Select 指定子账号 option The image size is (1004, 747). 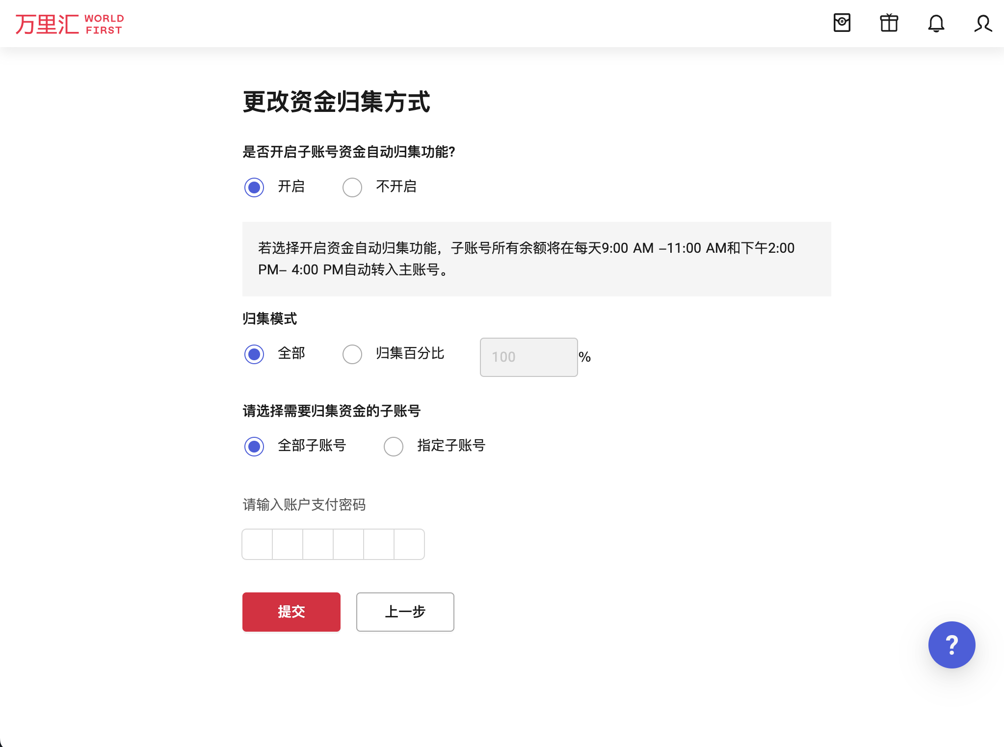point(394,446)
